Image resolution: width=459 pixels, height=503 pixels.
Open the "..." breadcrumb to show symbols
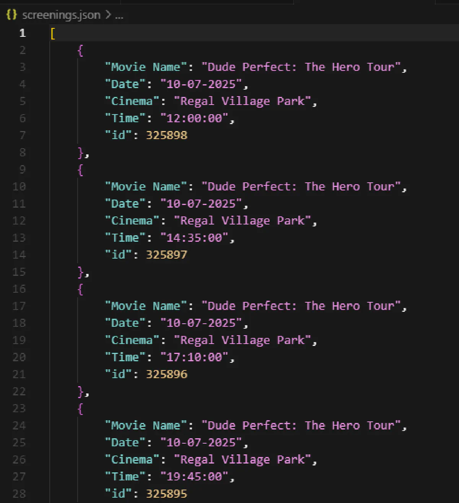(x=119, y=15)
